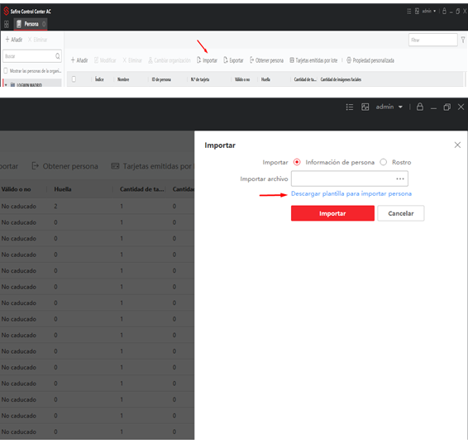Switch to the Persona tab
This screenshot has width=468, height=448.
[x=31, y=24]
